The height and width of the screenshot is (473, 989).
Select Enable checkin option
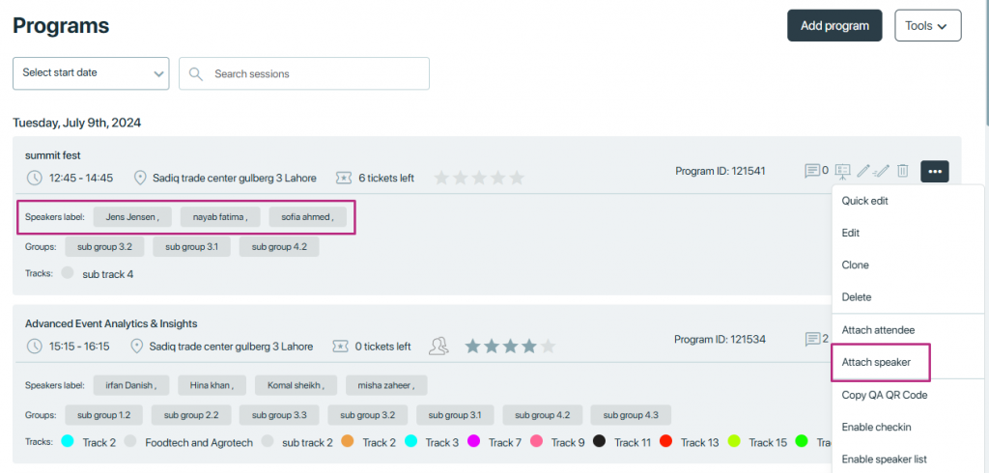tap(876, 428)
